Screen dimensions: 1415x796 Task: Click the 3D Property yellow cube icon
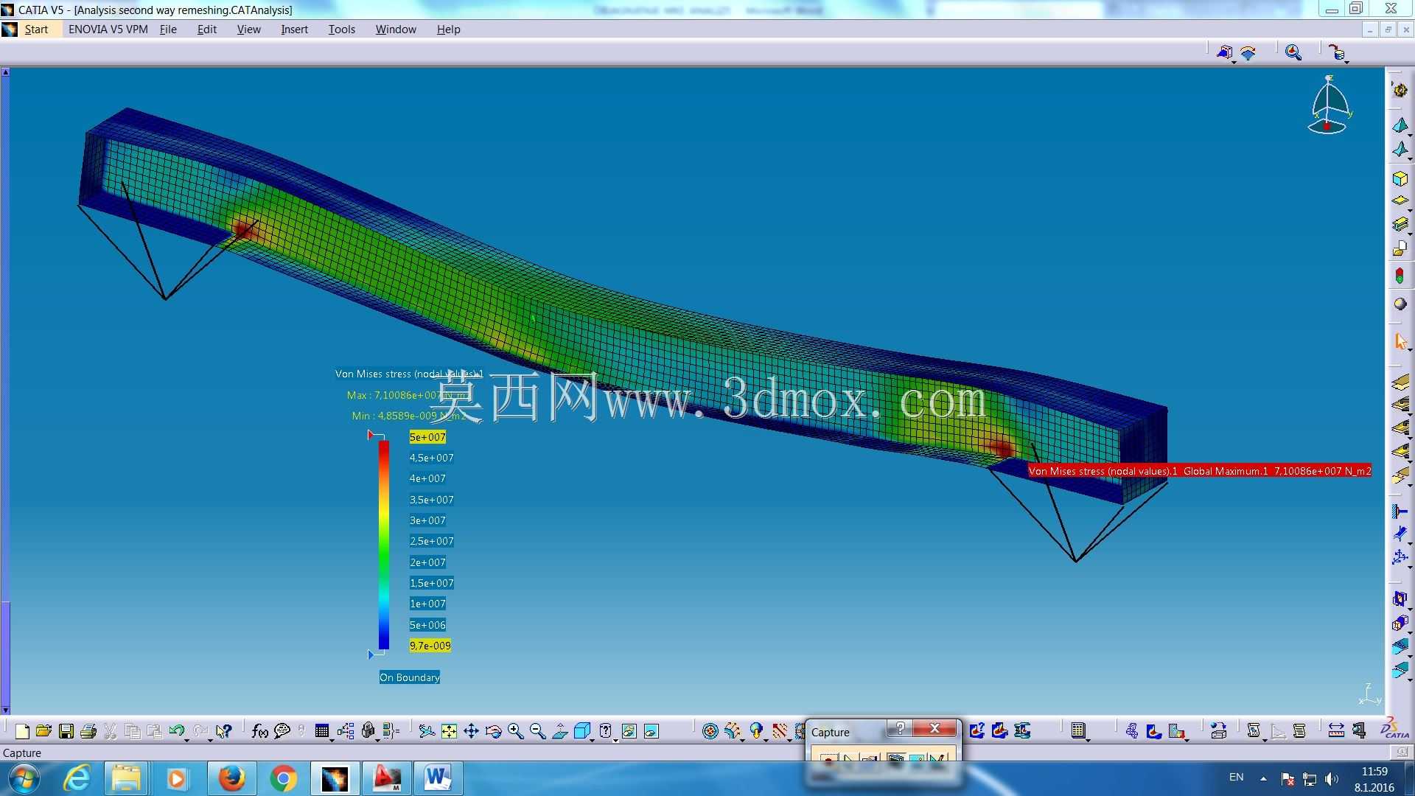click(1400, 178)
